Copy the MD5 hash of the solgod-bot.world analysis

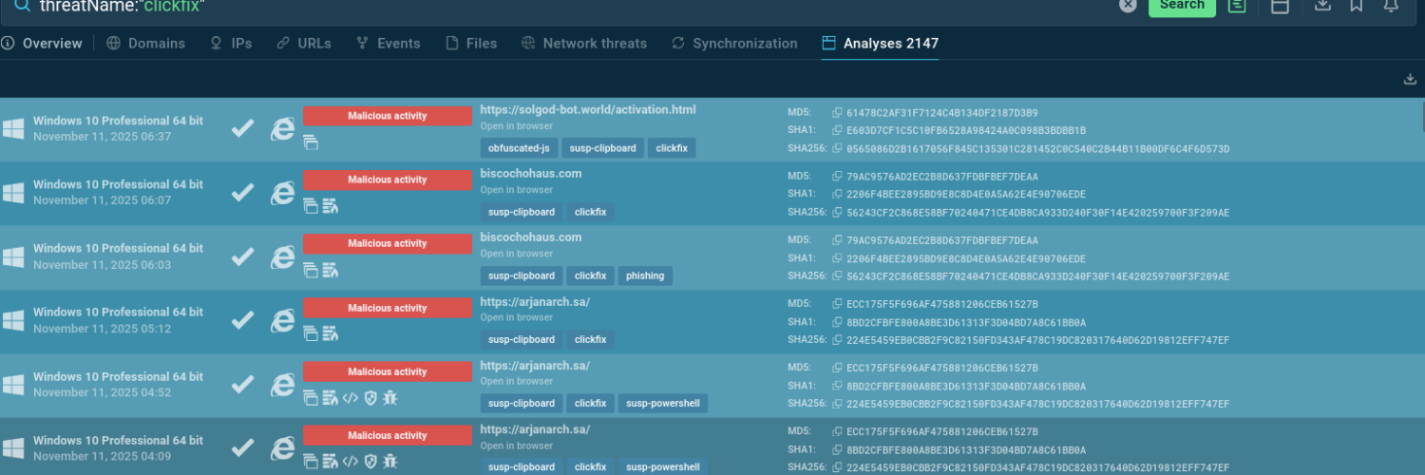837,113
